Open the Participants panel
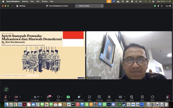This screenshot has width=173, height=108. click(x=35, y=98)
